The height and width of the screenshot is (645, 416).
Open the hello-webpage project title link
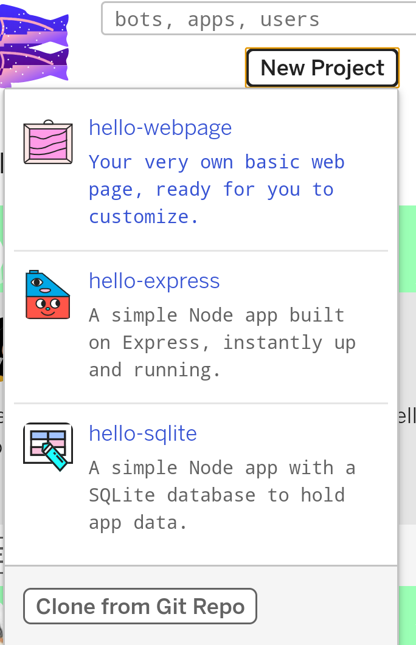click(161, 128)
